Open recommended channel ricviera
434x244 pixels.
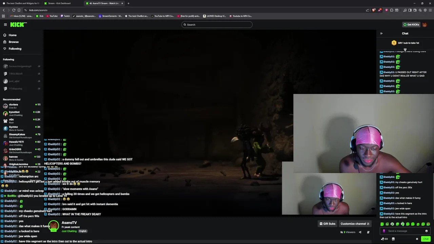point(21,106)
